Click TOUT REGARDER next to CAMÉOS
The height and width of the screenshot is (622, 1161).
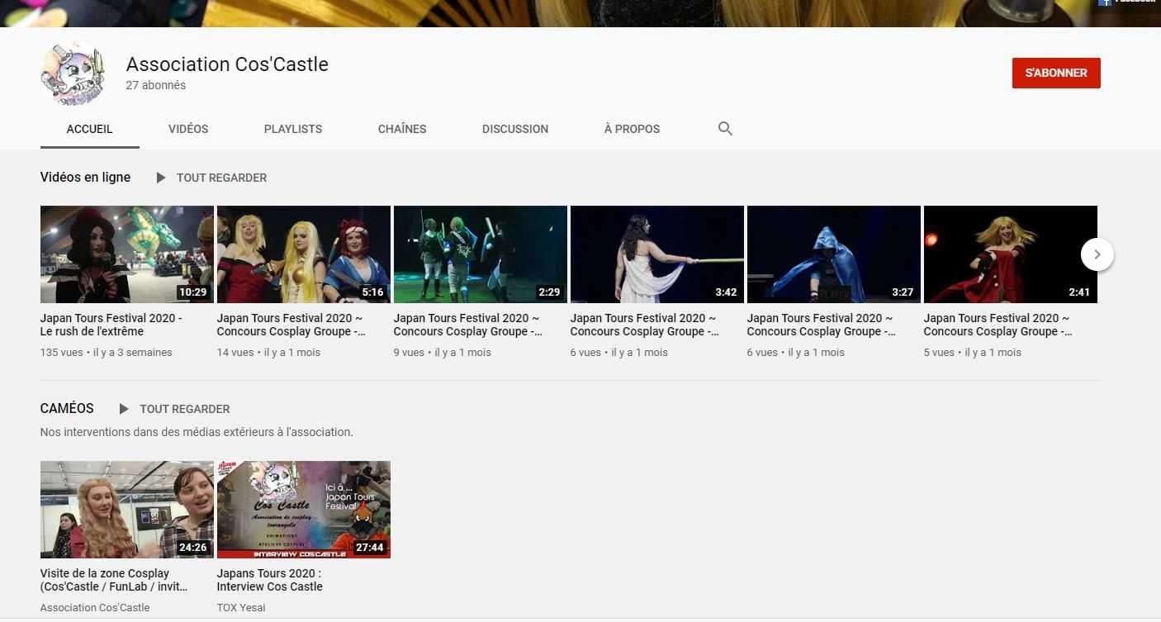pyautogui.click(x=185, y=409)
